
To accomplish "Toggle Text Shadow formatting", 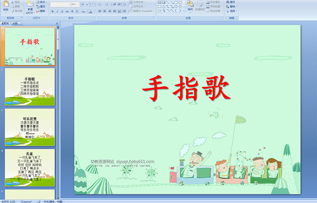I will (x=72, y=11).
